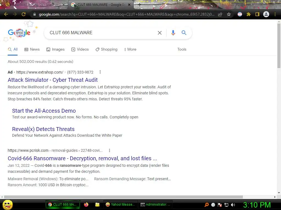Open the side panel icon

click(x=257, y=14)
